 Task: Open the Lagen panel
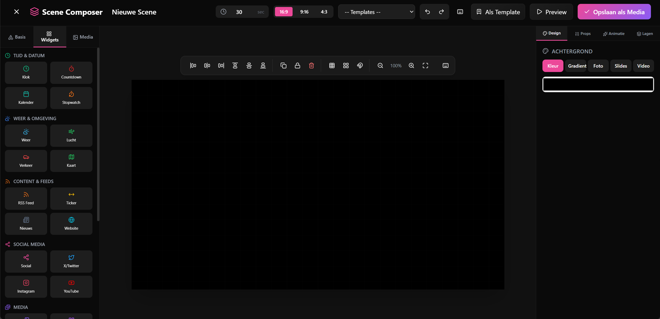644,33
